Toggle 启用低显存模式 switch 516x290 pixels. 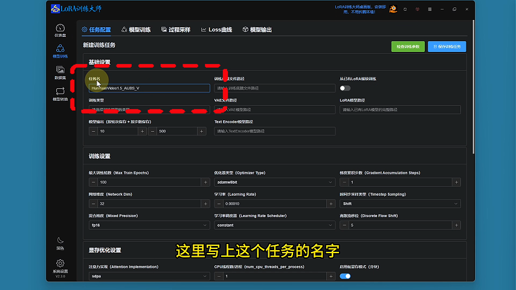click(345, 276)
